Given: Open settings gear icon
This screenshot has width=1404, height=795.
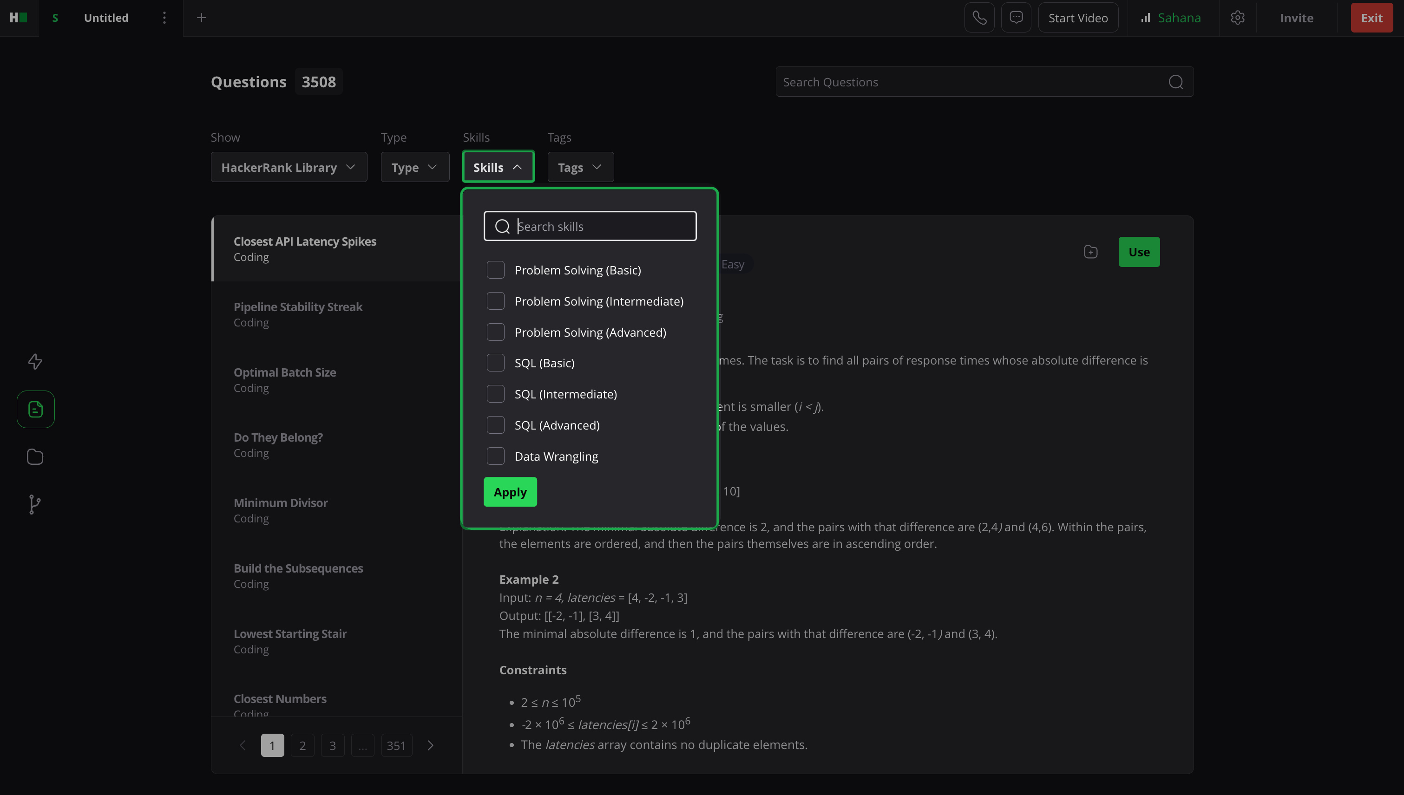Looking at the screenshot, I should (x=1237, y=18).
